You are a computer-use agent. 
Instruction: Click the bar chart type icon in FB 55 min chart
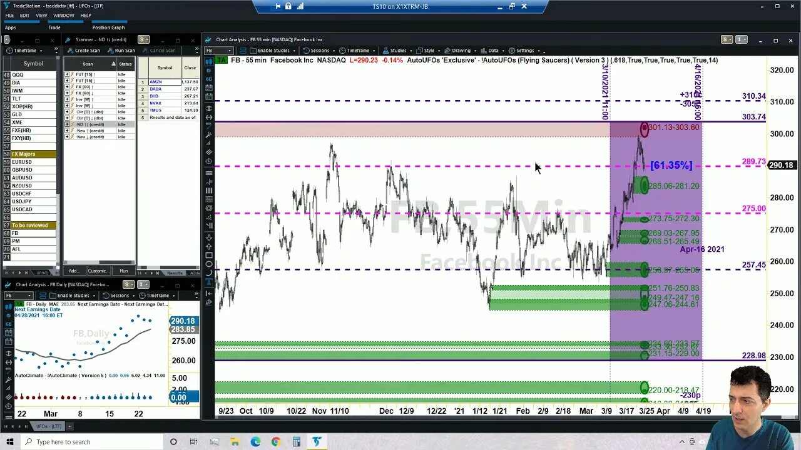(208, 60)
